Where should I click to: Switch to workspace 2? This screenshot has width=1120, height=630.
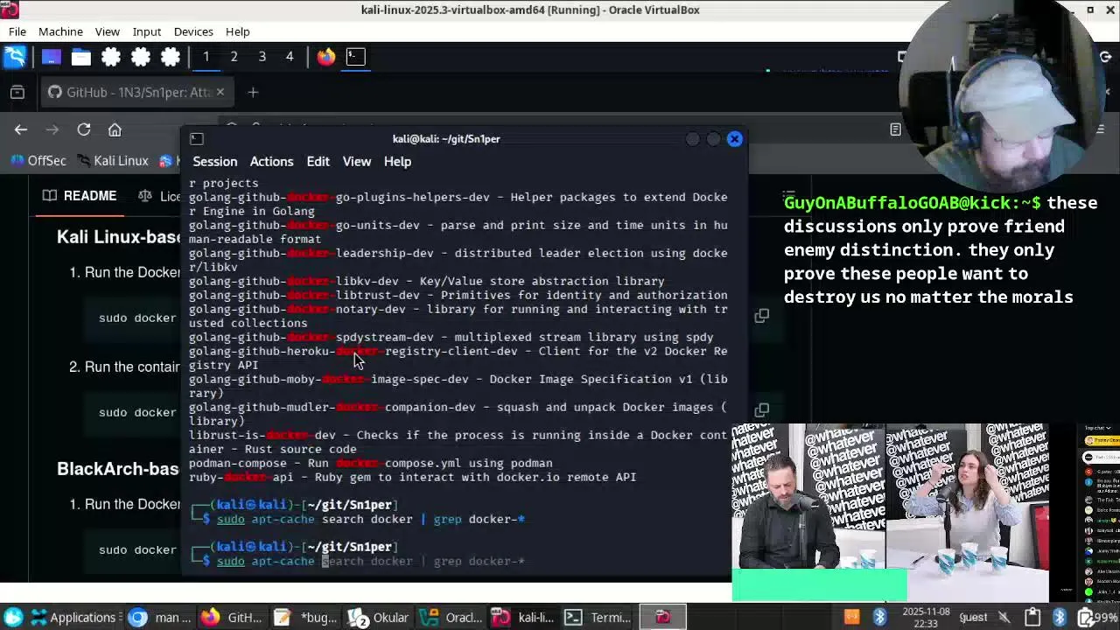pyautogui.click(x=234, y=57)
